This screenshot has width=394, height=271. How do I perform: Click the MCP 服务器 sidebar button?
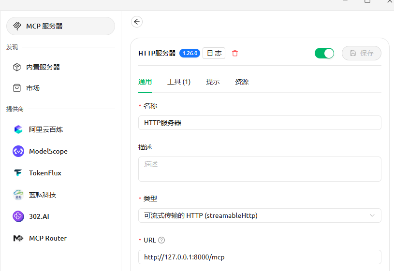click(x=60, y=26)
